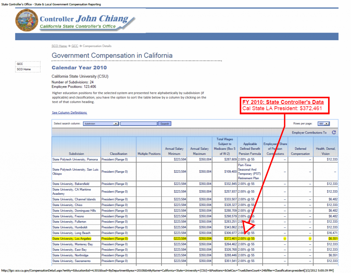351x273 pixels.
Task: Sort by Annual Salary Minimum heading
Action: click(174, 151)
